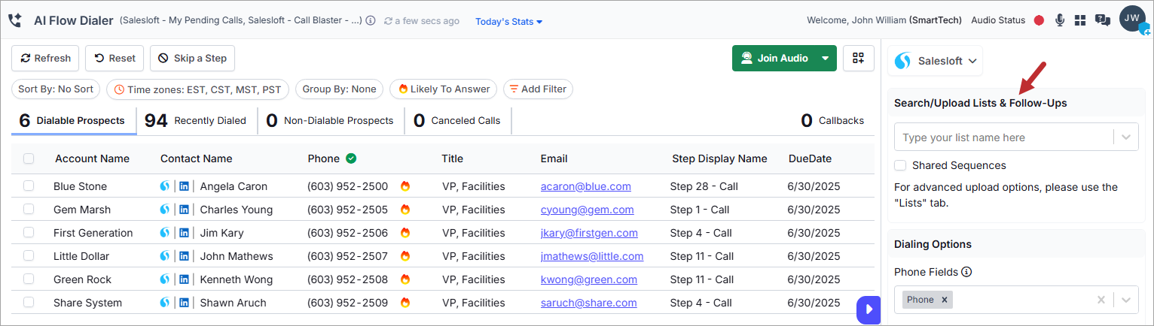Open Salesloft icon for Angela Caron
The image size is (1154, 326).
[165, 186]
